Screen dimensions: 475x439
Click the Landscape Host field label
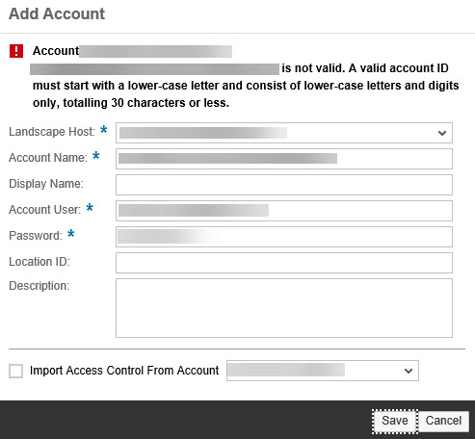[52, 132]
